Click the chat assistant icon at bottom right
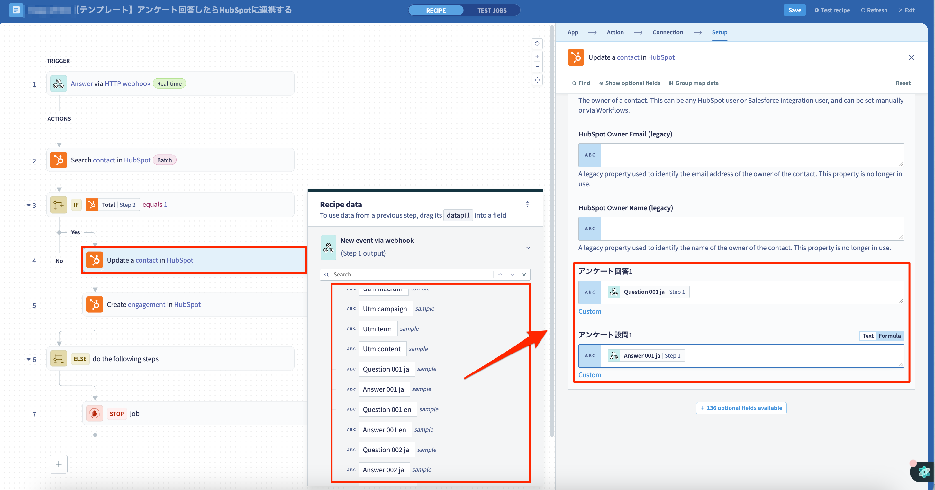 coord(923,471)
